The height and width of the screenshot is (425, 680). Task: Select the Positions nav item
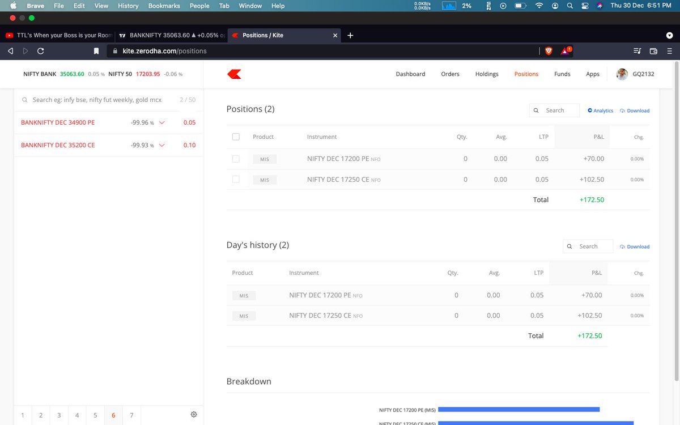click(526, 74)
